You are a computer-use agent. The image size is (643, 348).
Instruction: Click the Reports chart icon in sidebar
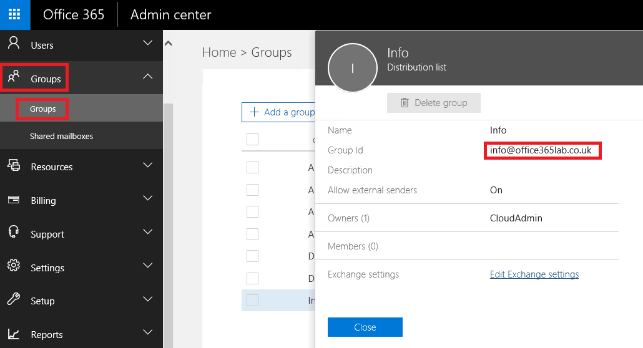(x=14, y=334)
